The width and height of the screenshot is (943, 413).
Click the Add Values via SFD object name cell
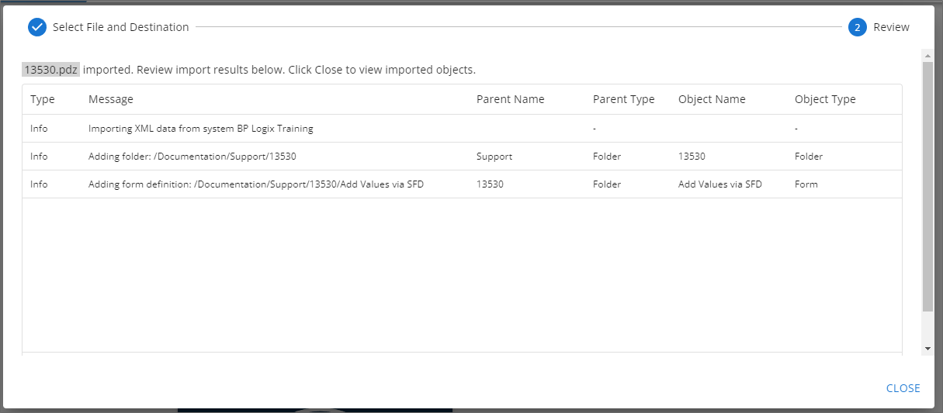point(720,184)
